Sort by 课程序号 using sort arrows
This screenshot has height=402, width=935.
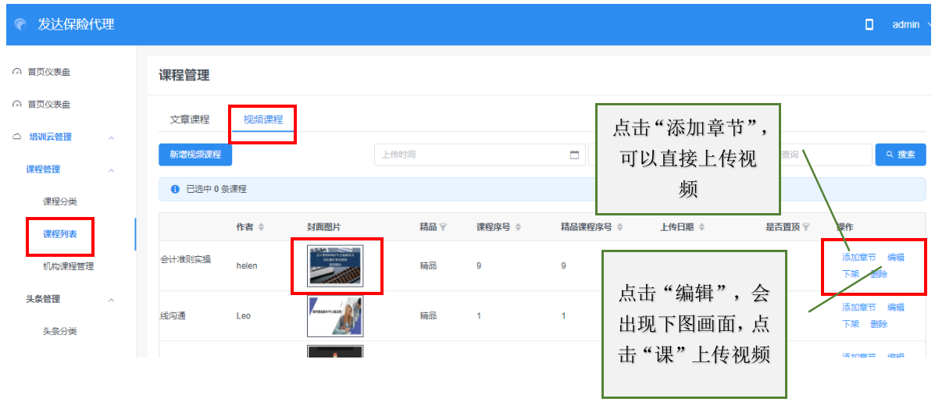(x=518, y=227)
